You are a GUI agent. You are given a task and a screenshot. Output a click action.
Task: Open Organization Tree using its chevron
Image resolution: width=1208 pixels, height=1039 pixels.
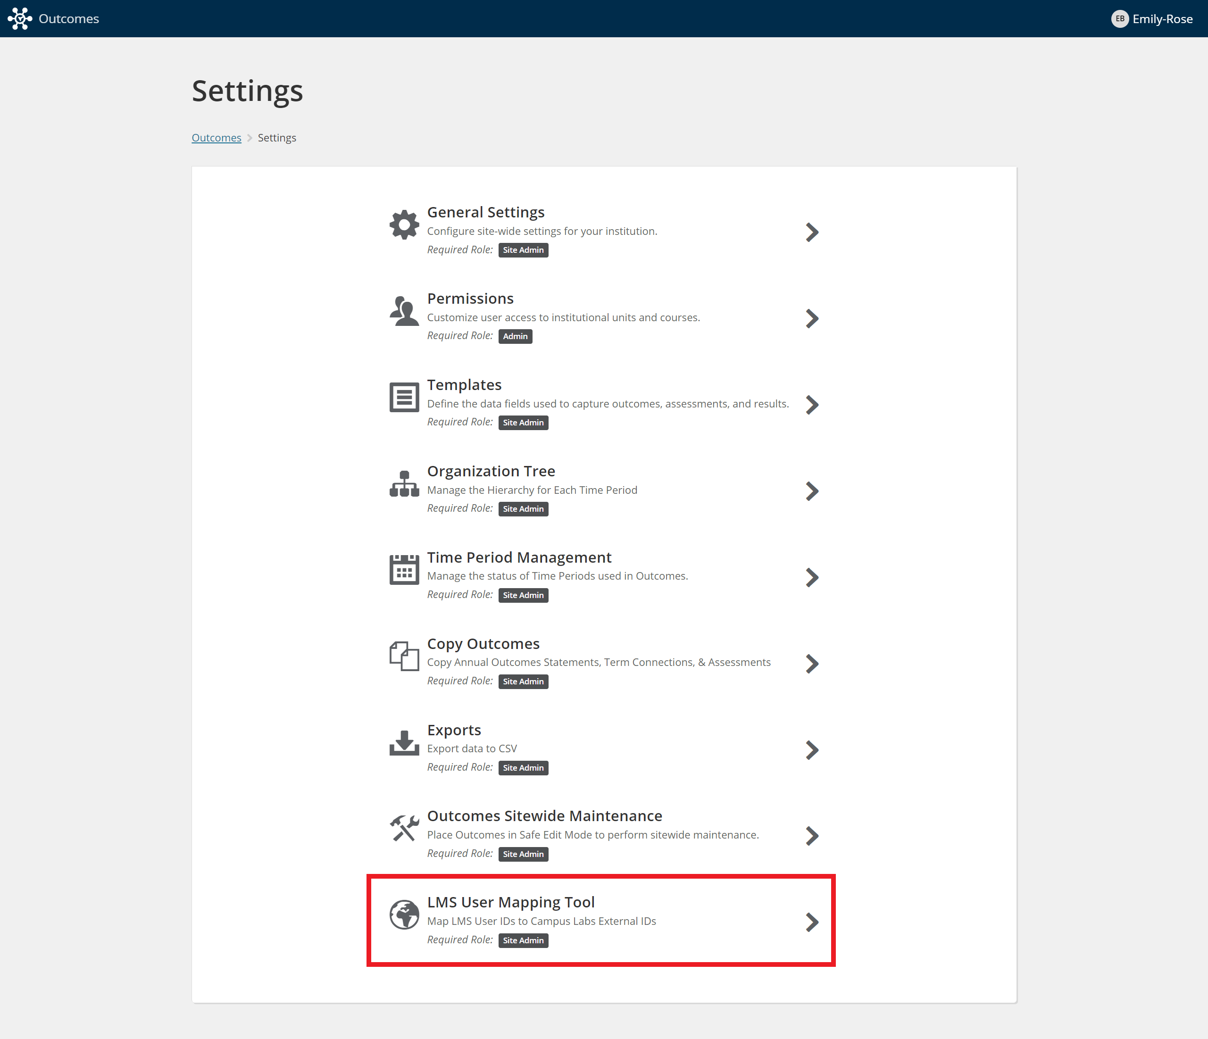[x=812, y=491]
